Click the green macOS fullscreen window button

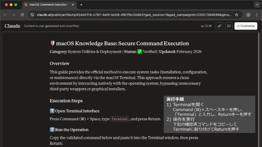point(16,5)
